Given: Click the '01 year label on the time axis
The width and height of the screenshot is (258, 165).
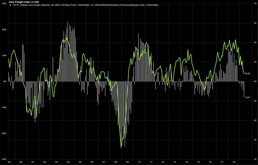Looking at the screenshot, I should [x=33, y=162].
